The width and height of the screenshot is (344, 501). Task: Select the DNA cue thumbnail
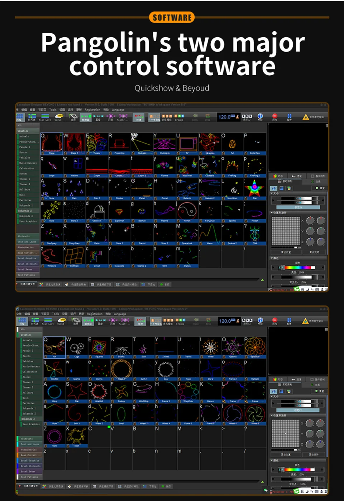pyautogui.click(x=255, y=234)
